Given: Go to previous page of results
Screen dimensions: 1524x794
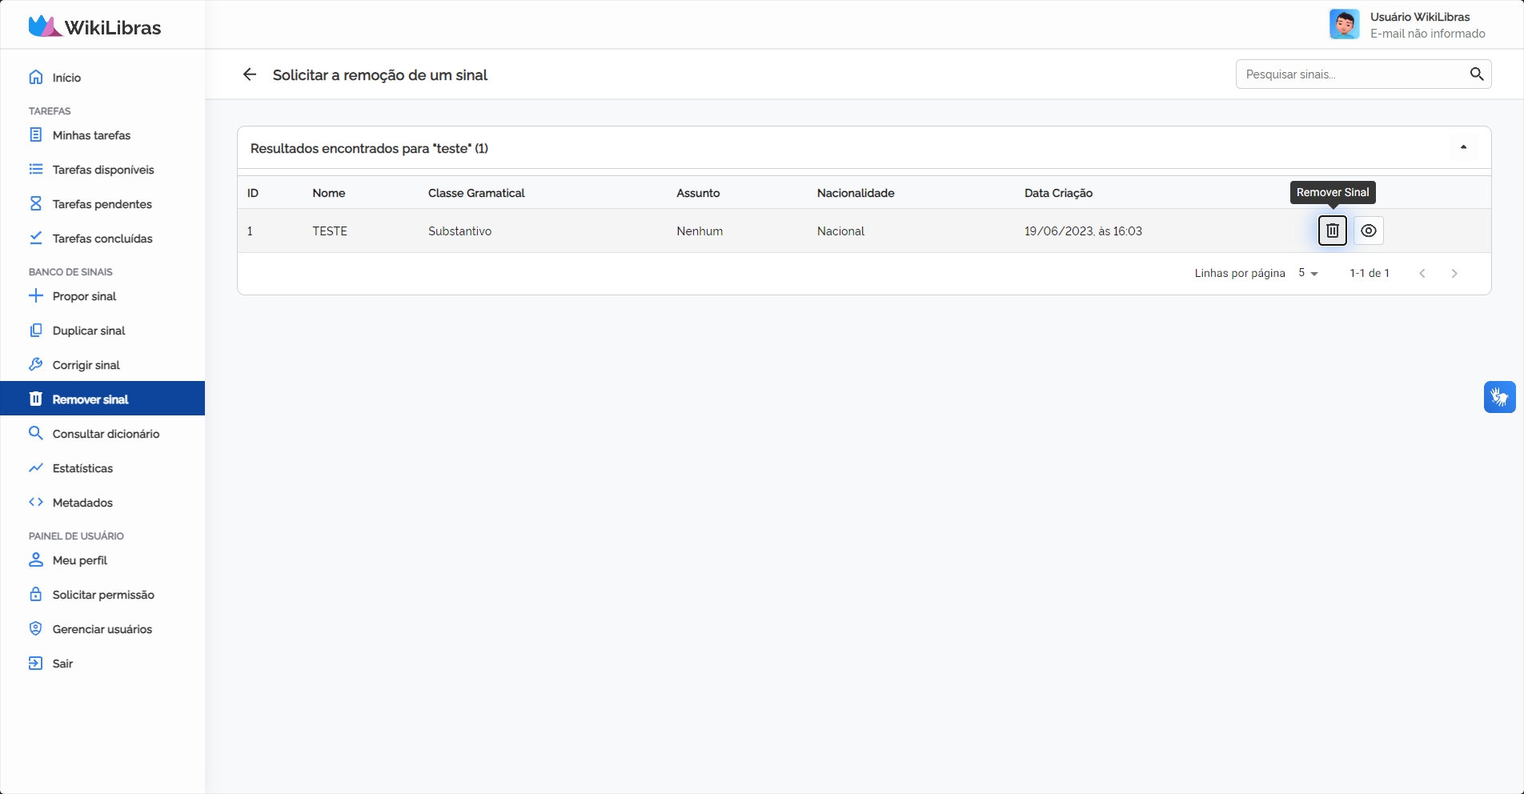Looking at the screenshot, I should pos(1422,274).
